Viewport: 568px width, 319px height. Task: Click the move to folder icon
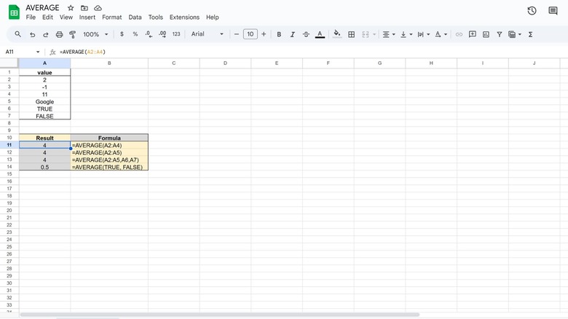tap(84, 7)
